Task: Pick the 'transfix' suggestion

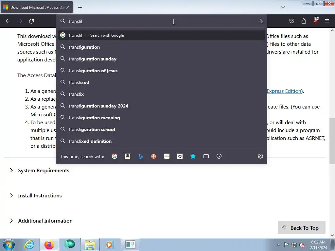Action: pos(162,94)
